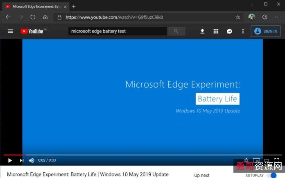Go to YouTube home via logo
Viewport: 285px width, 178px height.
pos(34,31)
